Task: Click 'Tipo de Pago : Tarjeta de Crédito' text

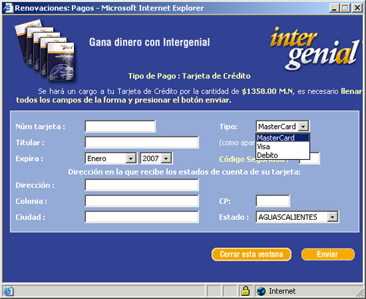Action: [189, 76]
